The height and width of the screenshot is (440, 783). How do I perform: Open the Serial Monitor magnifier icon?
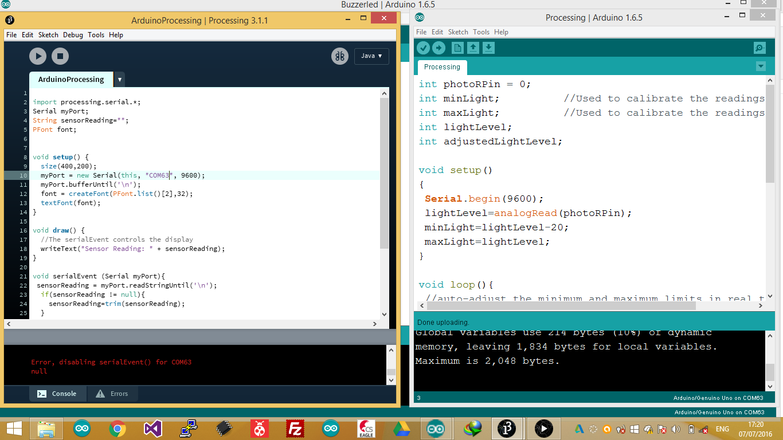pyautogui.click(x=759, y=48)
